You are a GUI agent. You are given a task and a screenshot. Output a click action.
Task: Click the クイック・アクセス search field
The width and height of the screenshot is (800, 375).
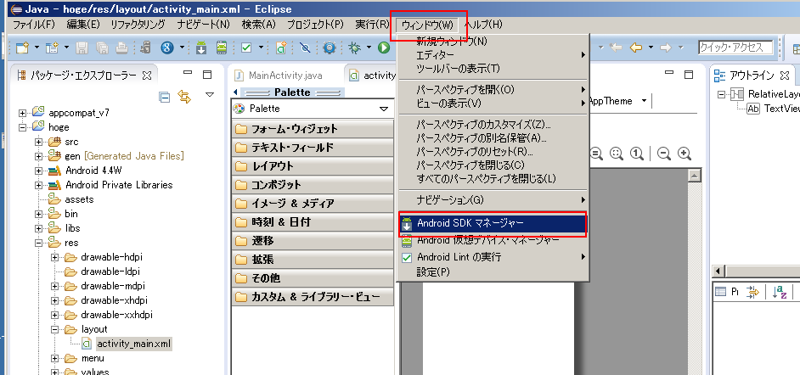point(735,48)
